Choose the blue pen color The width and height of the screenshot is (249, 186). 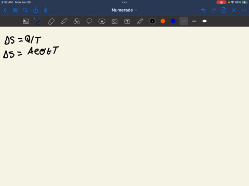[x=173, y=21]
